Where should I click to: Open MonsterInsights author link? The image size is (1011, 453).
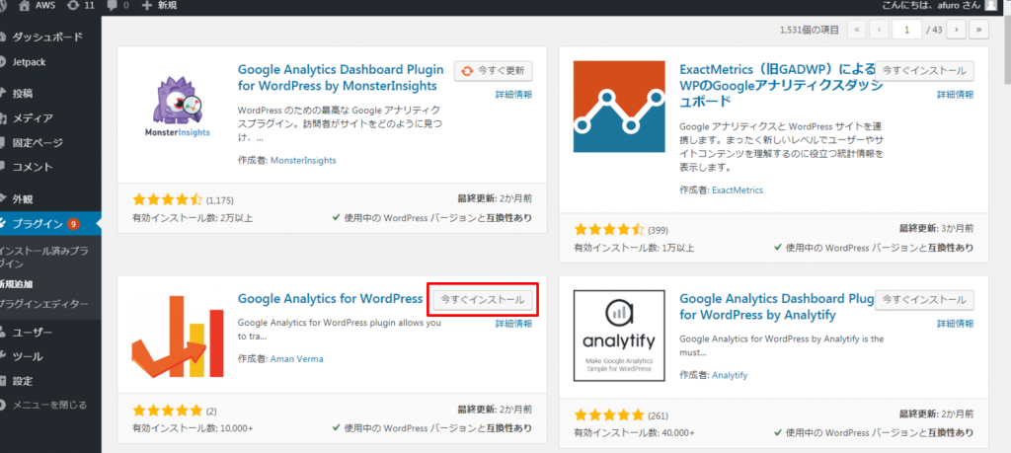pyautogui.click(x=303, y=160)
